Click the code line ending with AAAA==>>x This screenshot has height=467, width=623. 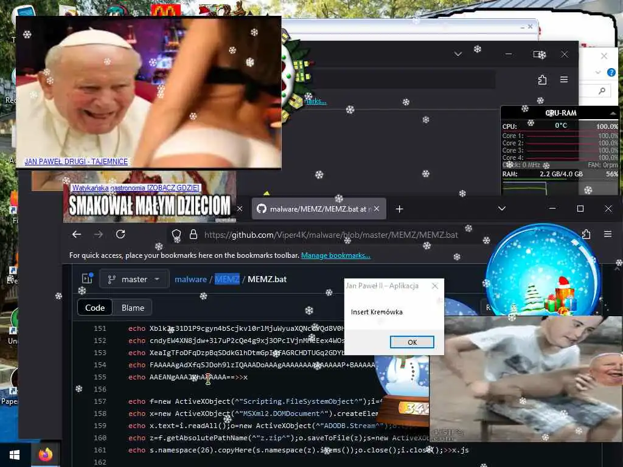[x=187, y=377]
